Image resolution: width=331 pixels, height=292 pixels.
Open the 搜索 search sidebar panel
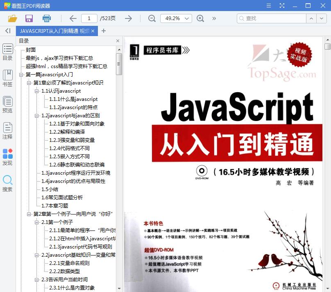pyautogui.click(x=8, y=183)
